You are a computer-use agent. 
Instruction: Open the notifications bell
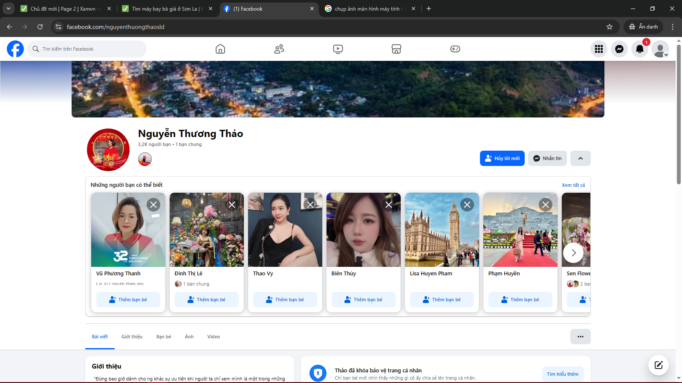pos(640,49)
